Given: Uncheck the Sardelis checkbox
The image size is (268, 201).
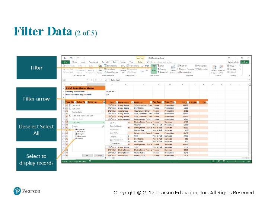Looking at the screenshot, I should (76, 138).
